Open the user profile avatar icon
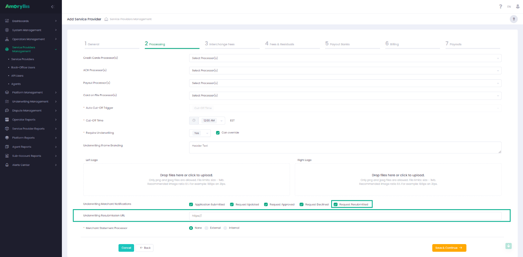Image resolution: width=523 pixels, height=257 pixels. (517, 6)
